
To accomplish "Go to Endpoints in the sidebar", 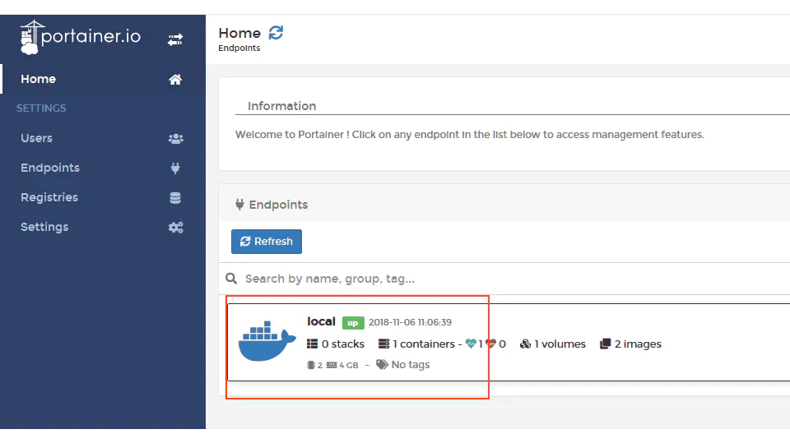I will click(x=50, y=168).
